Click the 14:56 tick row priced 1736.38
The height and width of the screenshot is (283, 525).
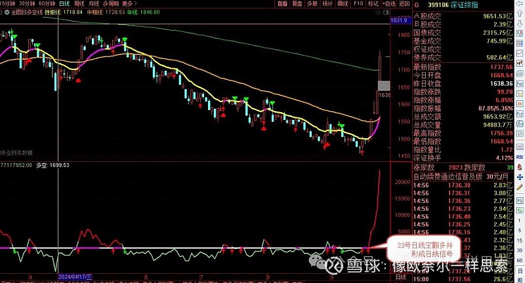(463, 185)
